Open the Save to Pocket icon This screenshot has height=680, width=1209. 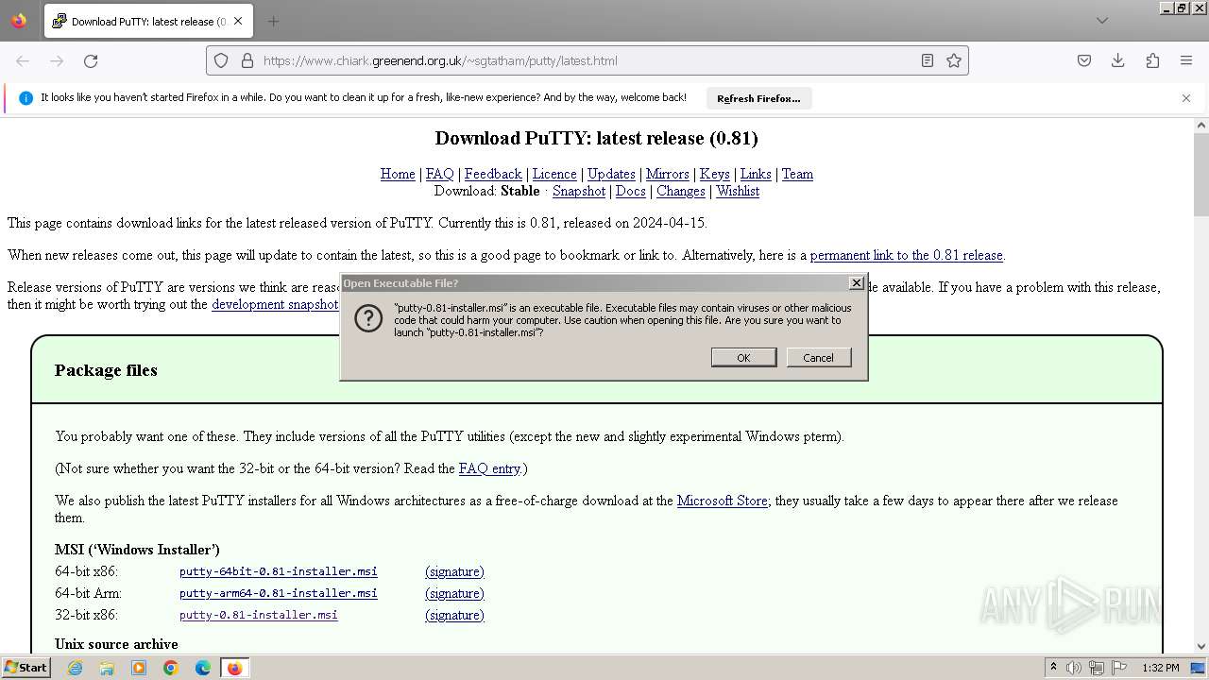point(1084,60)
